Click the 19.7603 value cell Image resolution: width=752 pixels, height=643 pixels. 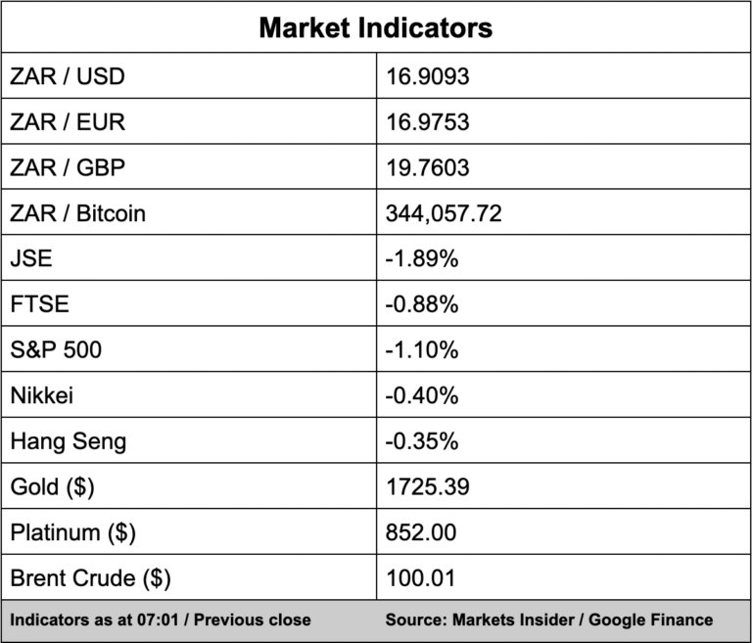(x=429, y=167)
